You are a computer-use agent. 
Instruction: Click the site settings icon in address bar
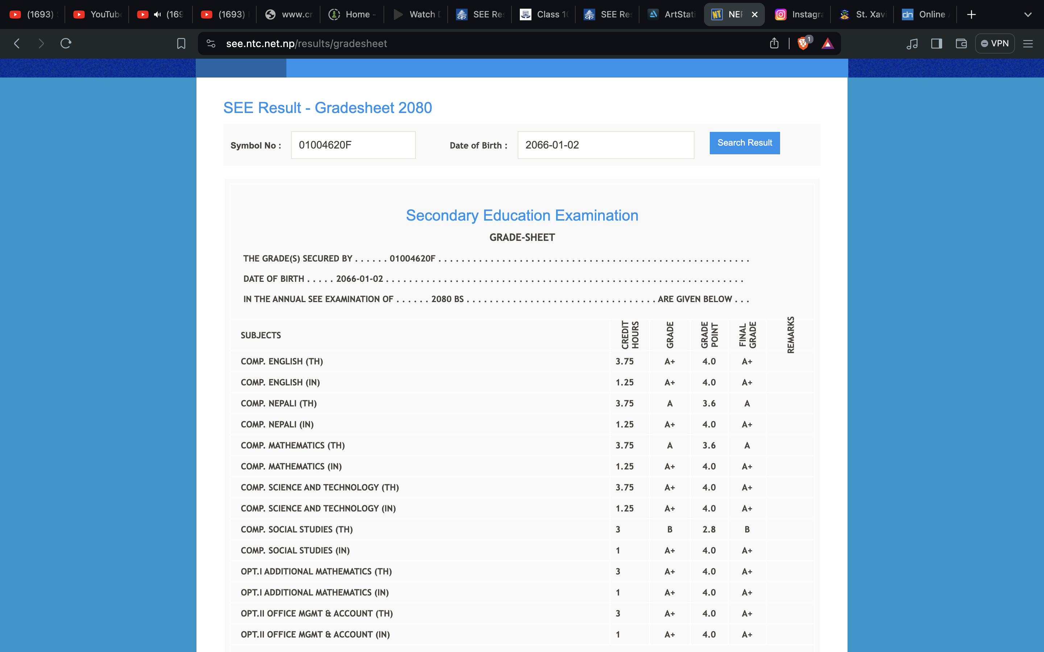point(211,43)
